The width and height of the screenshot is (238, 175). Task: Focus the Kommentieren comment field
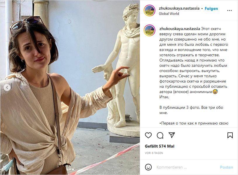(187, 167)
